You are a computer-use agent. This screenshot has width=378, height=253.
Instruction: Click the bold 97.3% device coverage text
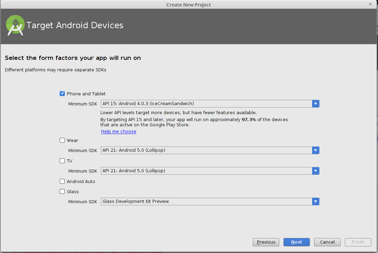(x=249, y=119)
